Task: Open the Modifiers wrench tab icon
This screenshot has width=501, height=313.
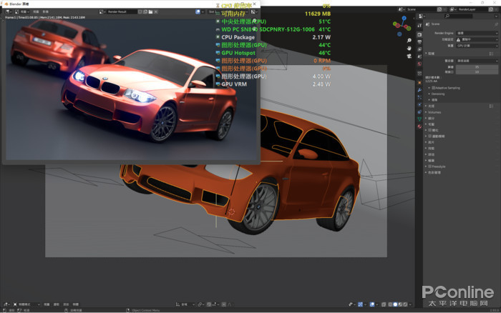Action: click(x=419, y=90)
